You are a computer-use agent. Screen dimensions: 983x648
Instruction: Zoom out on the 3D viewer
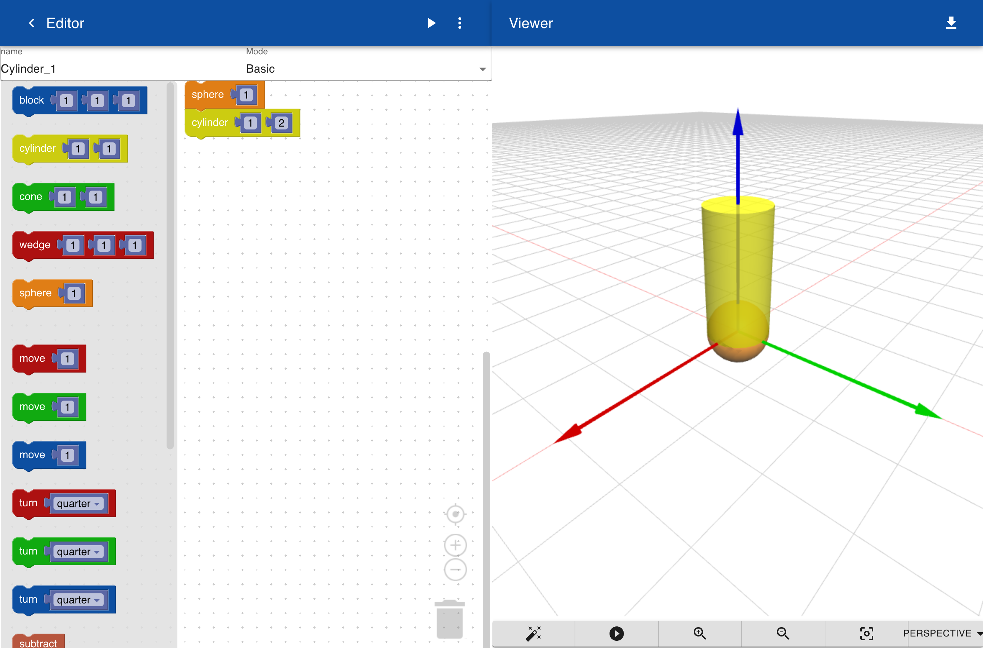click(x=783, y=633)
